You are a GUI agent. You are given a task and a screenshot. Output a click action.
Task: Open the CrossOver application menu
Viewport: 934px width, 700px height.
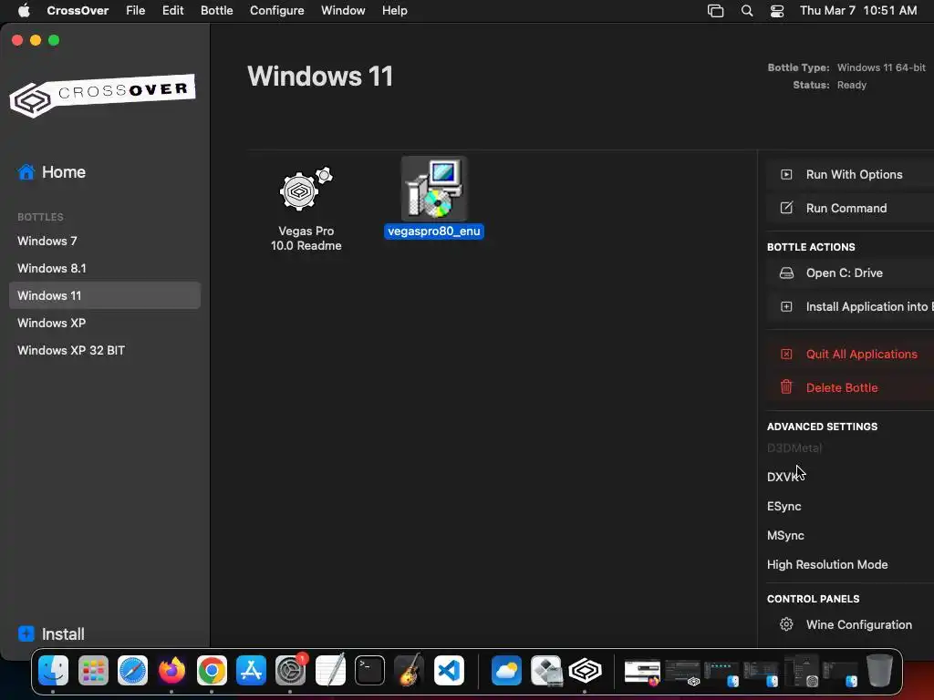(x=78, y=11)
